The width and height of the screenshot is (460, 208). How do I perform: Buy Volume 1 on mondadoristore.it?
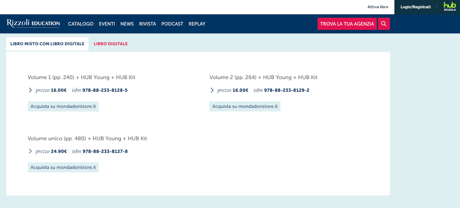(63, 106)
